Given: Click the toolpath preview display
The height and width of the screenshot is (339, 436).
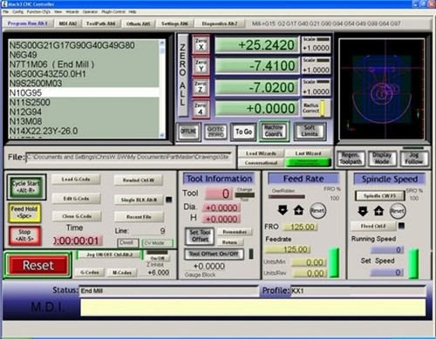Looking at the screenshot, I should coord(382,89).
